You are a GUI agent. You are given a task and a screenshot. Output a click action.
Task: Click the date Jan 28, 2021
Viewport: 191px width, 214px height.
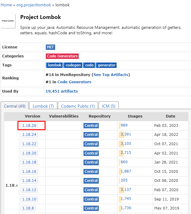point(166,162)
